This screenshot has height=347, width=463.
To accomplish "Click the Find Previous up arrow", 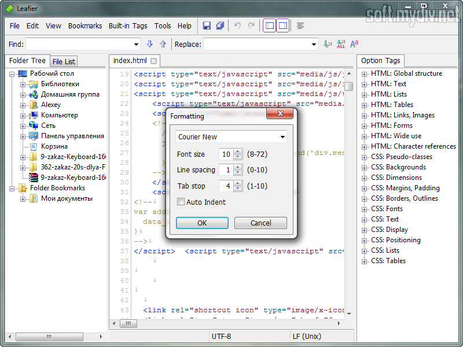I will tap(163, 44).
